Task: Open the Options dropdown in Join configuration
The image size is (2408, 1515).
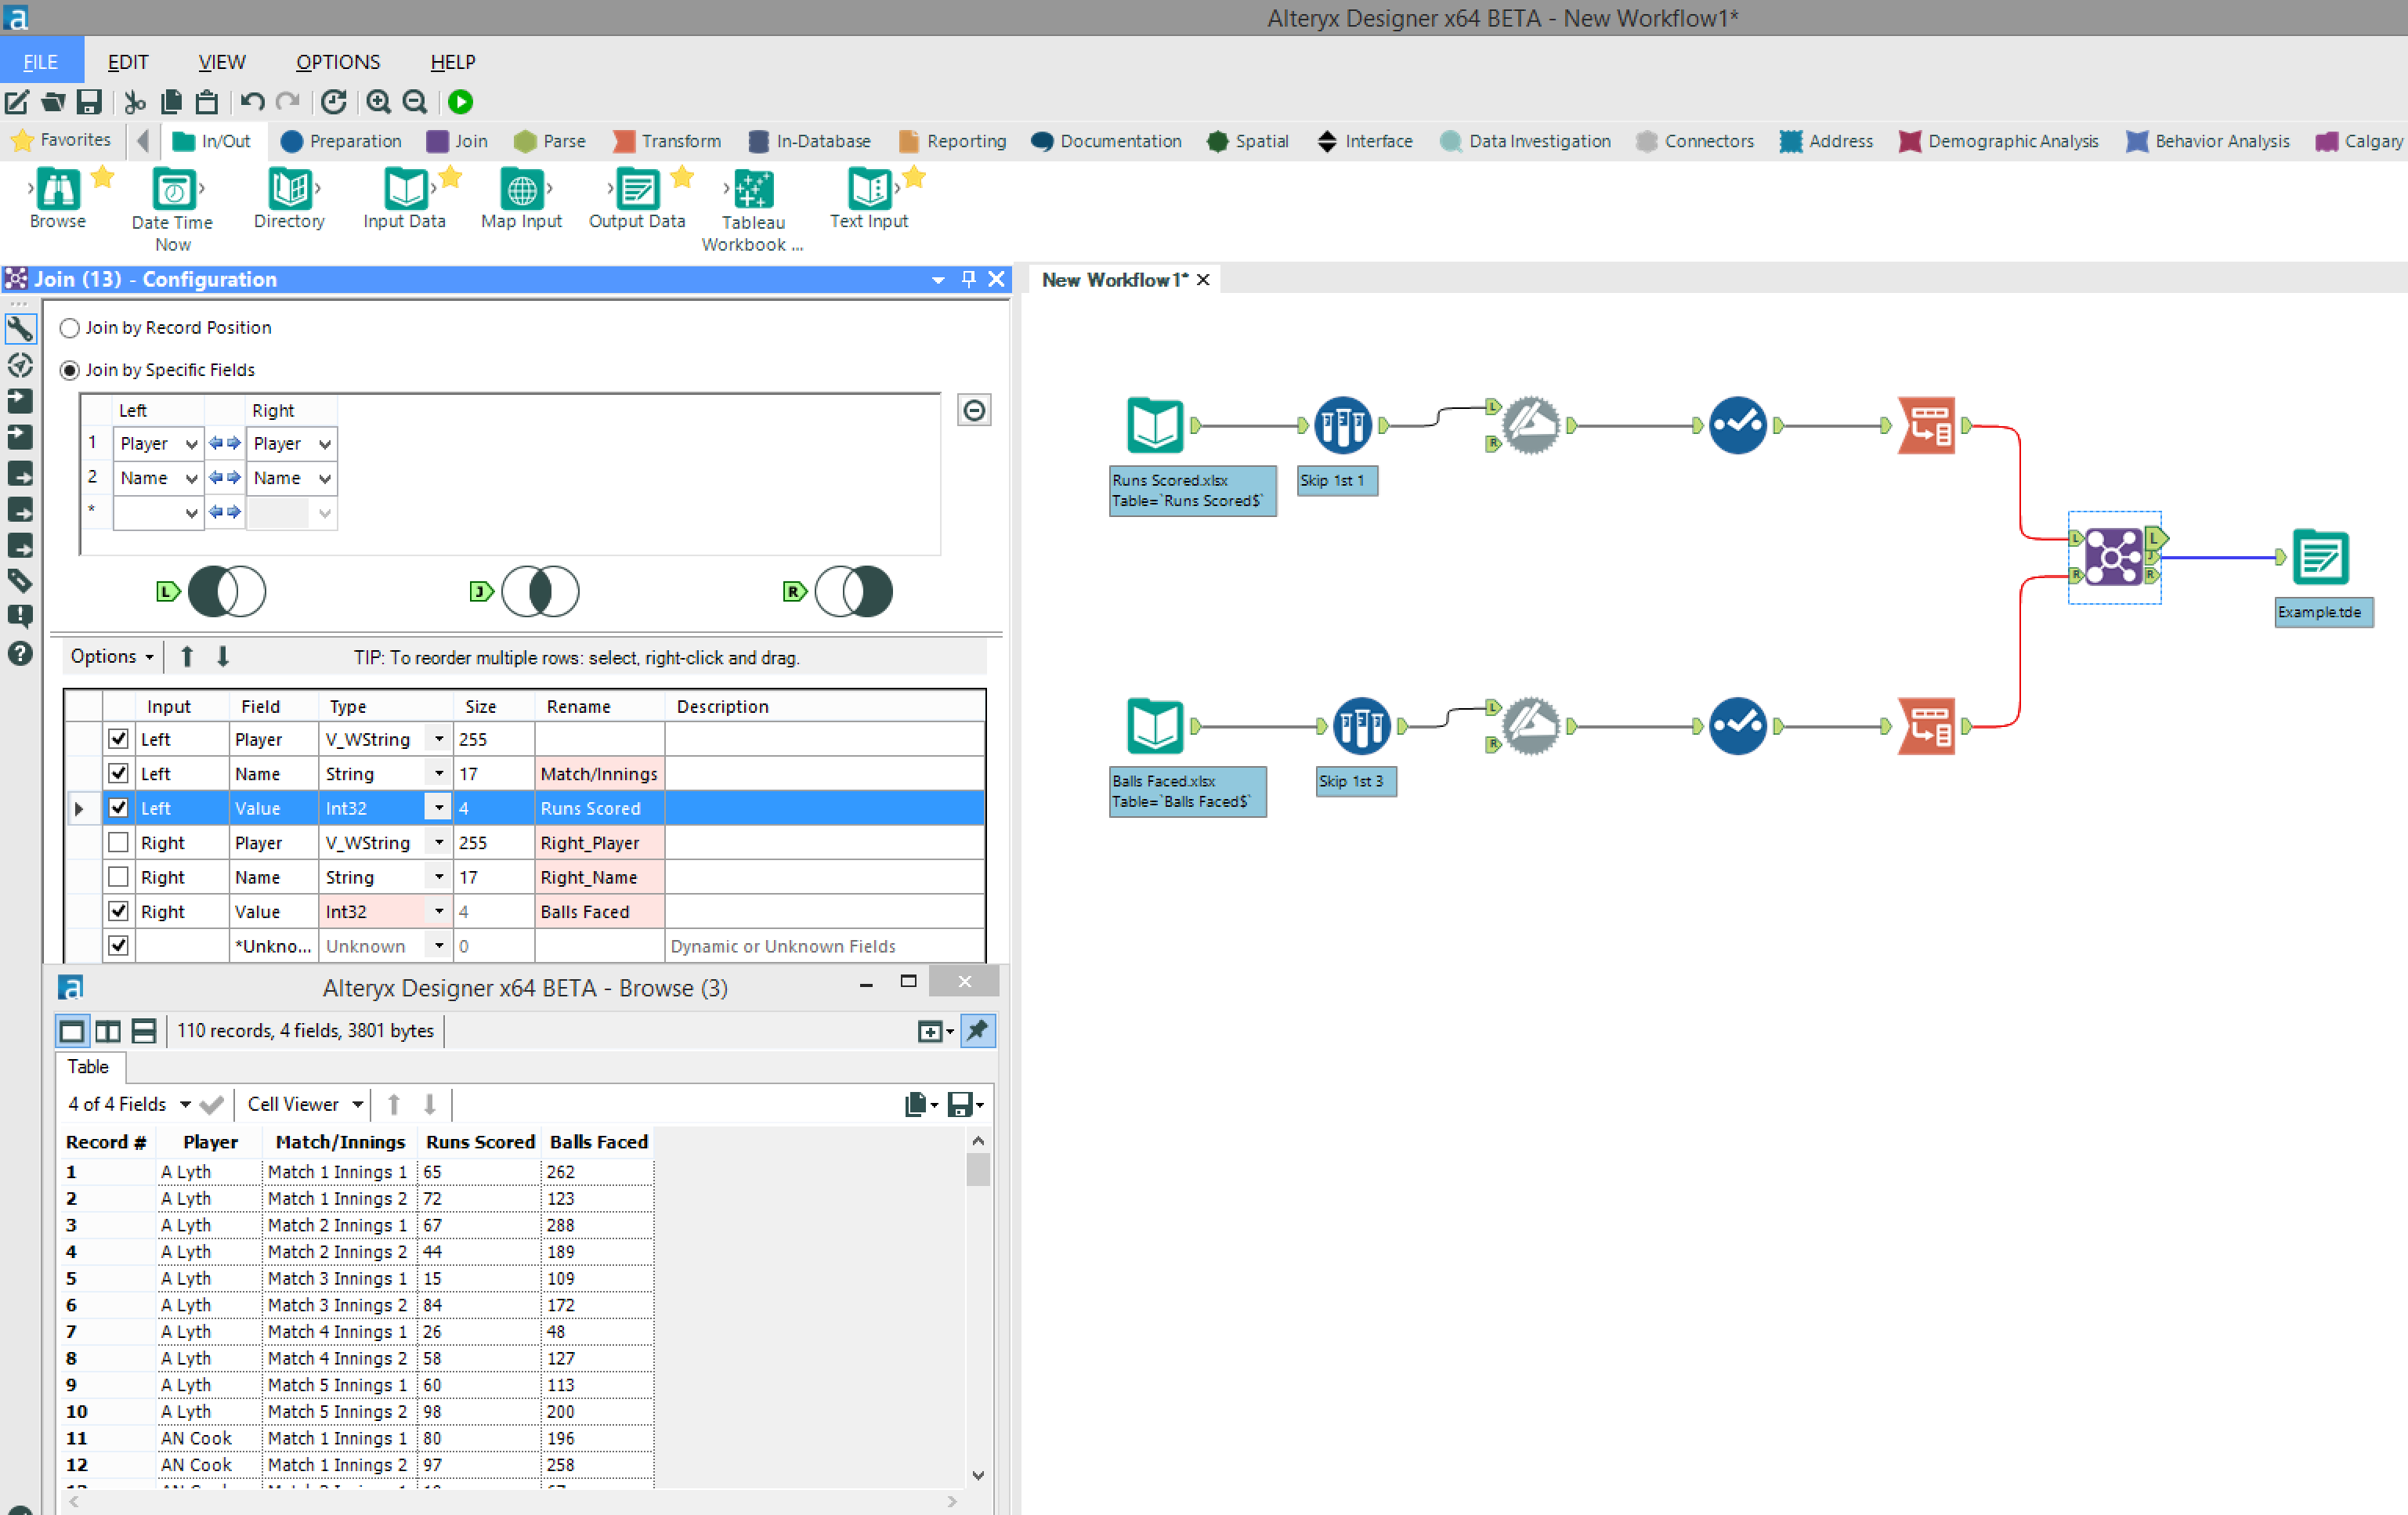Action: 112,657
